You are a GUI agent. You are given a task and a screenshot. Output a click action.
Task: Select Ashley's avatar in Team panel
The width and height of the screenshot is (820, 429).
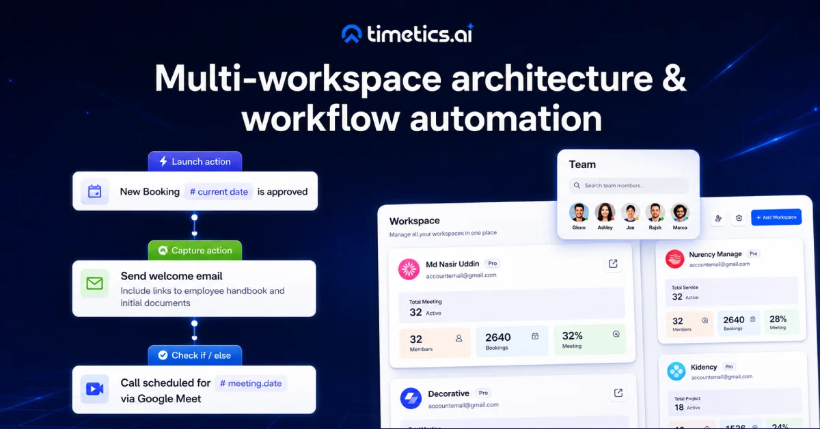(605, 212)
